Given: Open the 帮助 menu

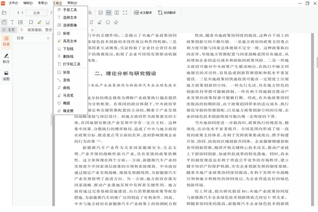Looking at the screenshot, I should (72, 3).
